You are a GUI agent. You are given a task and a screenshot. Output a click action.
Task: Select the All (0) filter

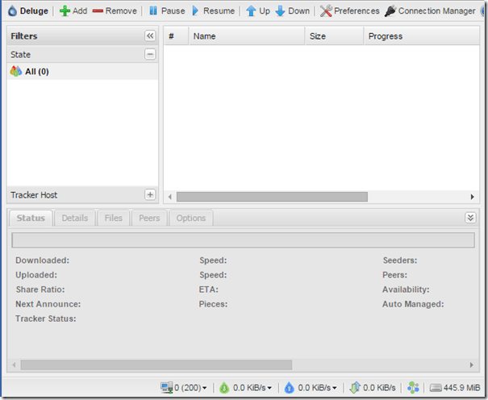tap(82, 72)
